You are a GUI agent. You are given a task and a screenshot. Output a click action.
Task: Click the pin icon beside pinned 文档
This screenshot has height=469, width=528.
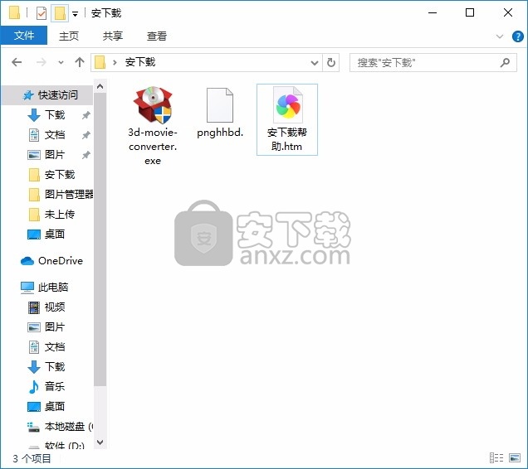coord(86,135)
